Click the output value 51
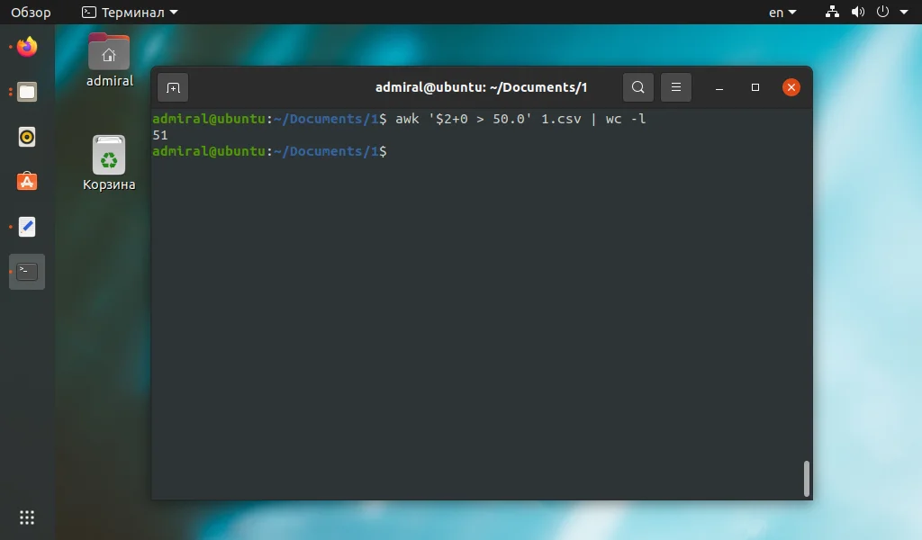This screenshot has height=540, width=922. [160, 135]
